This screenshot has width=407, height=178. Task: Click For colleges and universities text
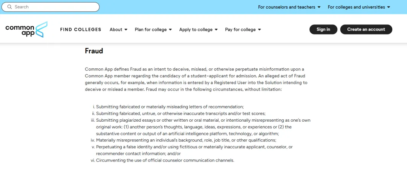point(357,7)
